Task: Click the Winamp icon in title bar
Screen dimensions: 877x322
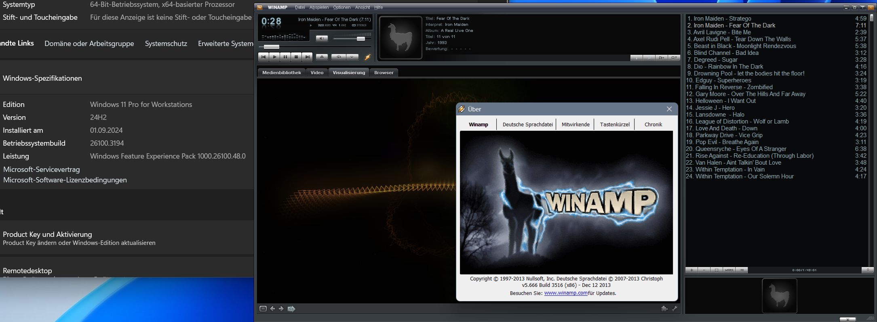Action: tap(260, 7)
